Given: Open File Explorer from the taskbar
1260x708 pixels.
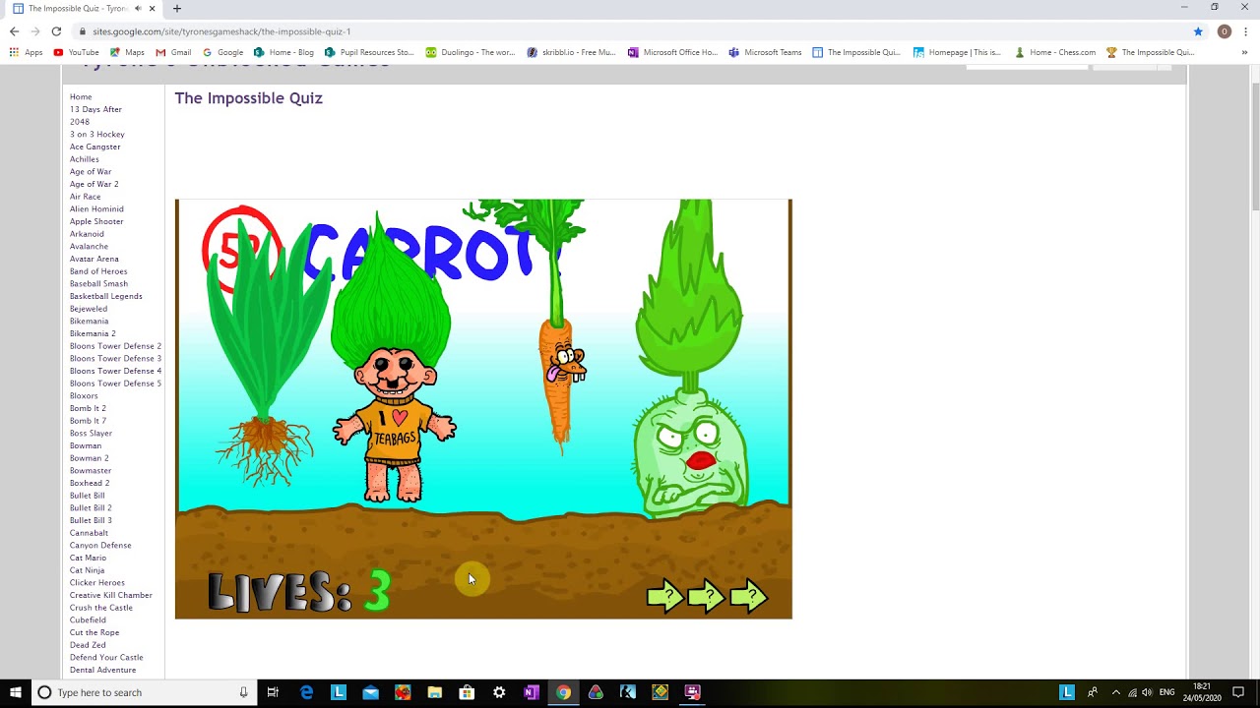Looking at the screenshot, I should pos(434,692).
